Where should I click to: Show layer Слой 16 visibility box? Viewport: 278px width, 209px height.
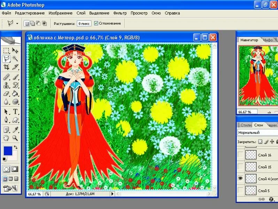point(240,155)
